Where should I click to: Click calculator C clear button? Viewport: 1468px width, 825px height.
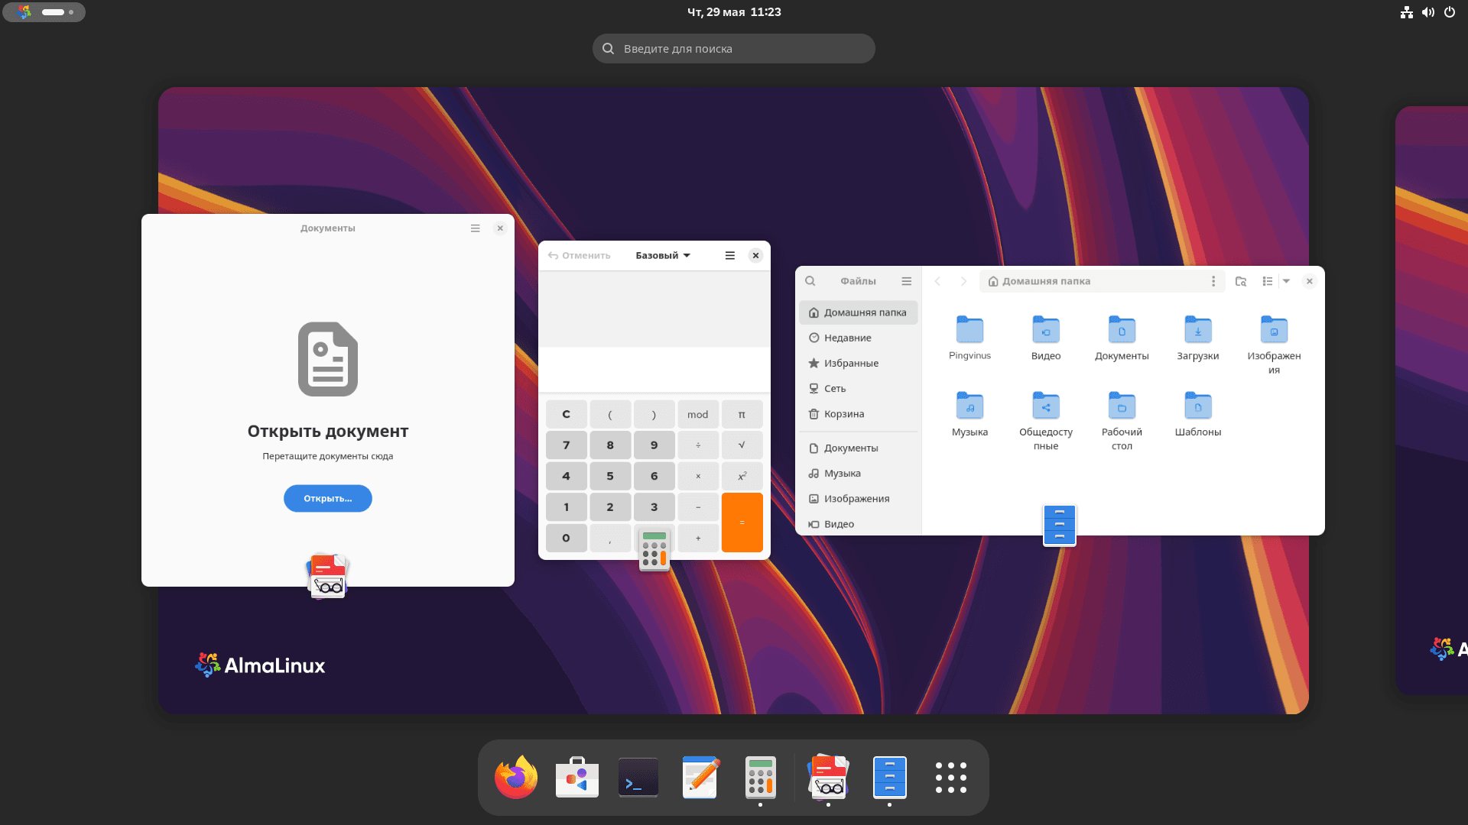567,414
